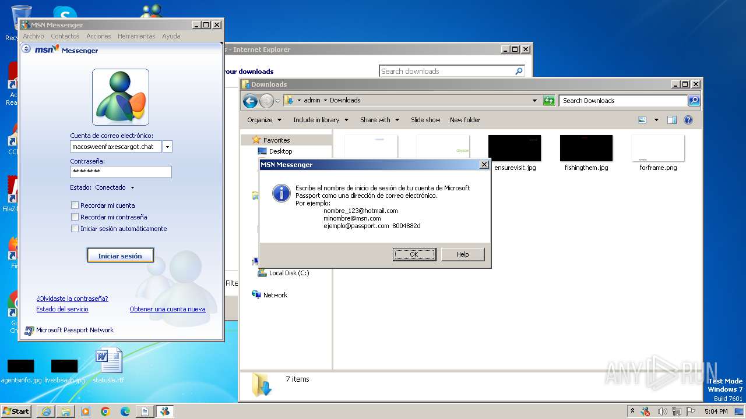
Task: Click the Network icon in navigation pane
Action: tap(256, 294)
